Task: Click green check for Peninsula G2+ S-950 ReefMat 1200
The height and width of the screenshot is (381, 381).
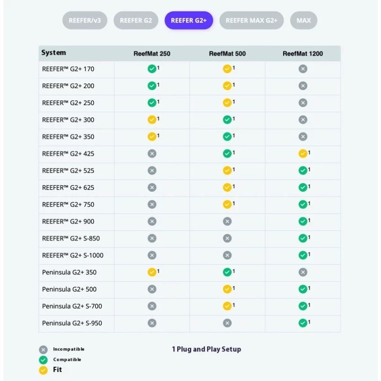Action: (302, 323)
